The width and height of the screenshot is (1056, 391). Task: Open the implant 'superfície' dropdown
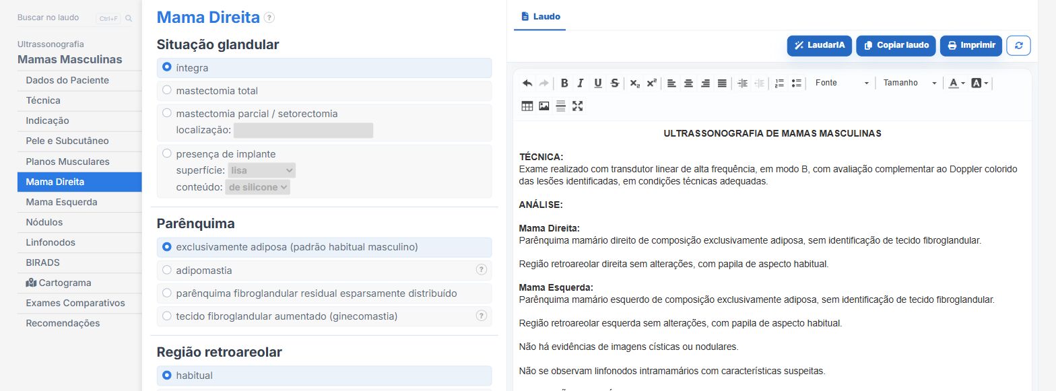[x=262, y=171]
